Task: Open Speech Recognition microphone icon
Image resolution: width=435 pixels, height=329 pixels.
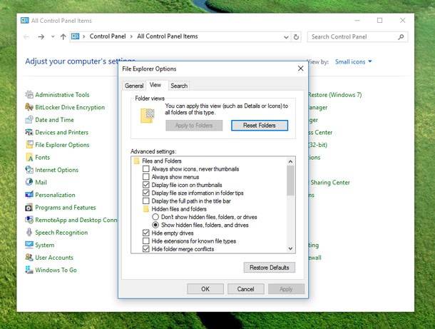Action: tap(29, 233)
